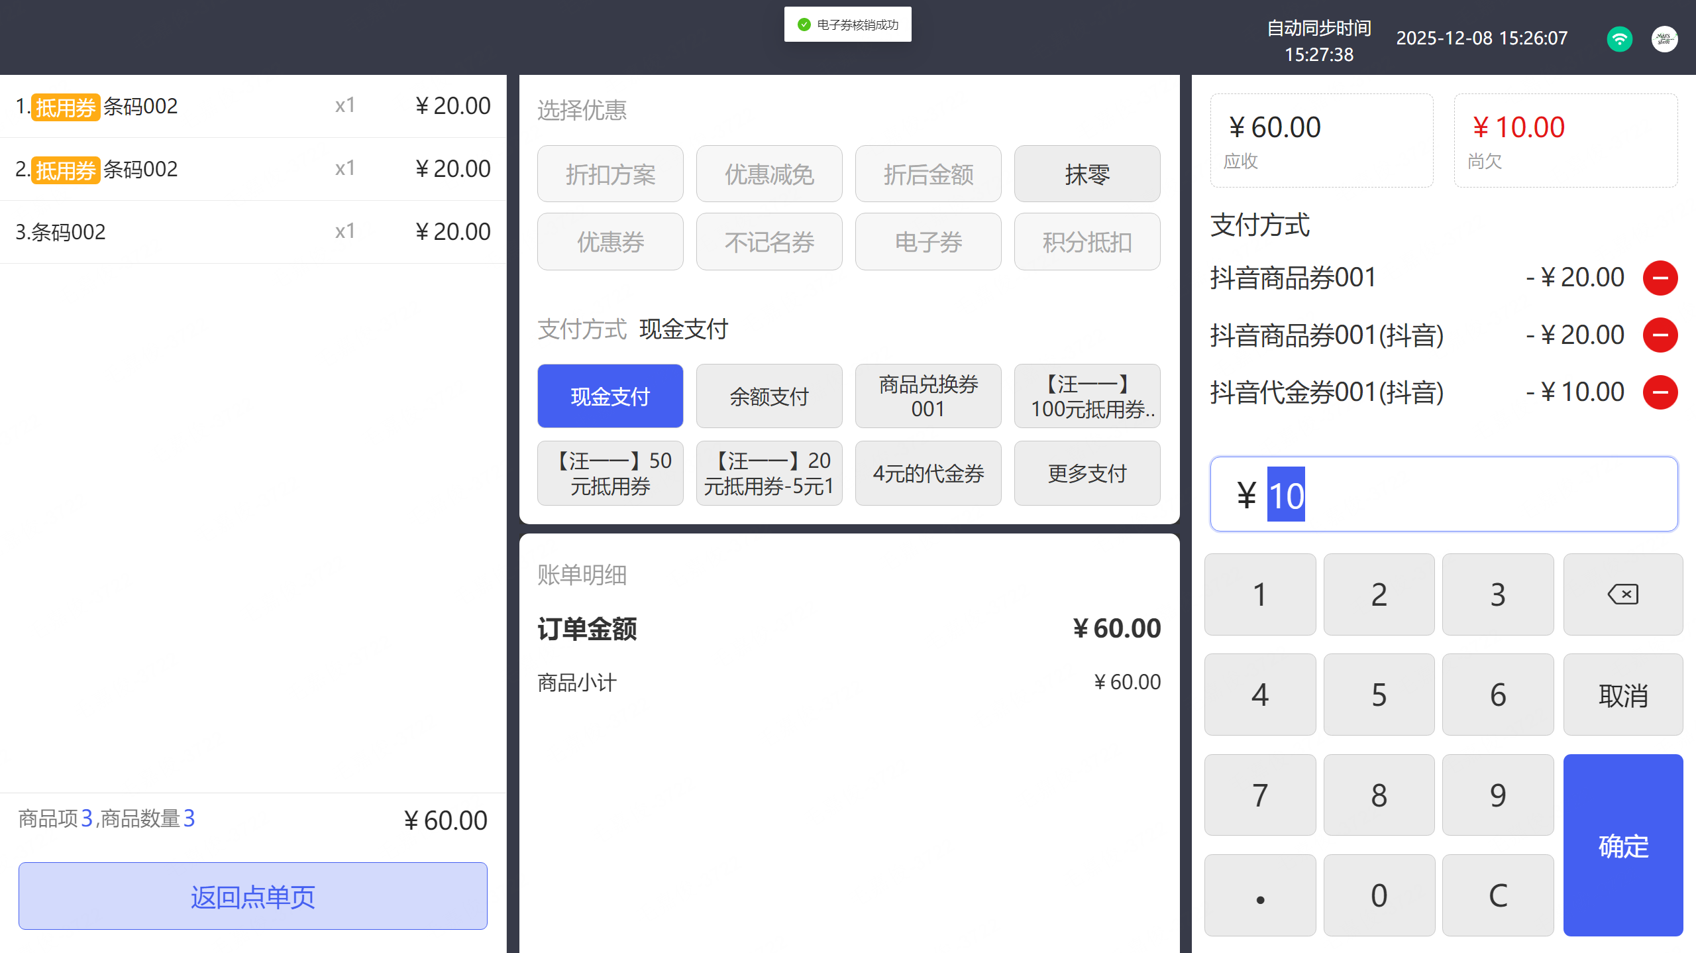Delete the 抖音代金券001(抖音) payment line

tap(1660, 392)
